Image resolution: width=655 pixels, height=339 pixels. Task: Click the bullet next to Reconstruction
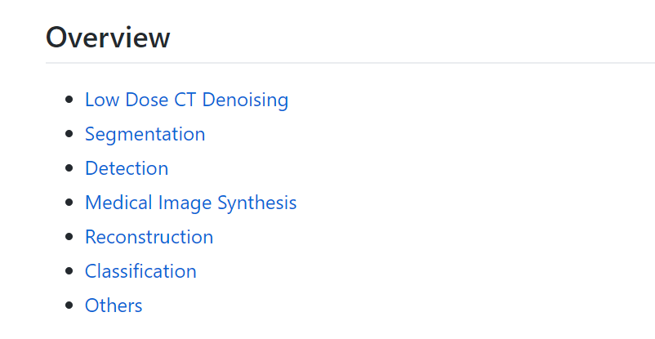tap(69, 238)
